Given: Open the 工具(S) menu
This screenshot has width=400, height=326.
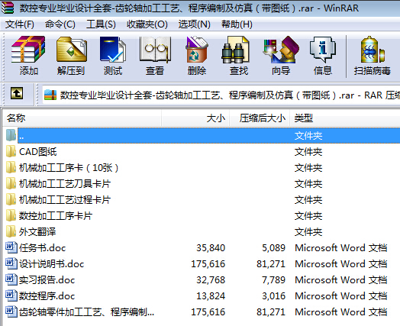Looking at the screenshot, I should [101, 24].
